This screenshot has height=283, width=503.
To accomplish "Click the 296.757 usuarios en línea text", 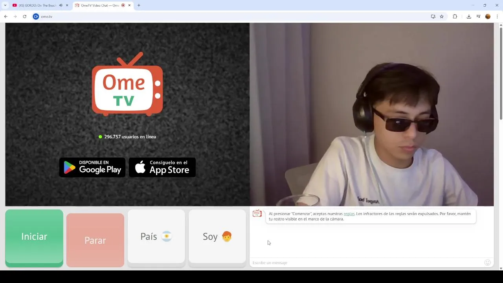I will pos(130,137).
